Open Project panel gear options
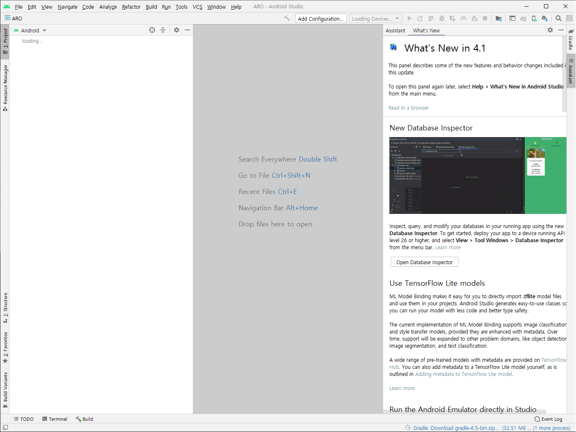The image size is (576, 432). (x=177, y=30)
